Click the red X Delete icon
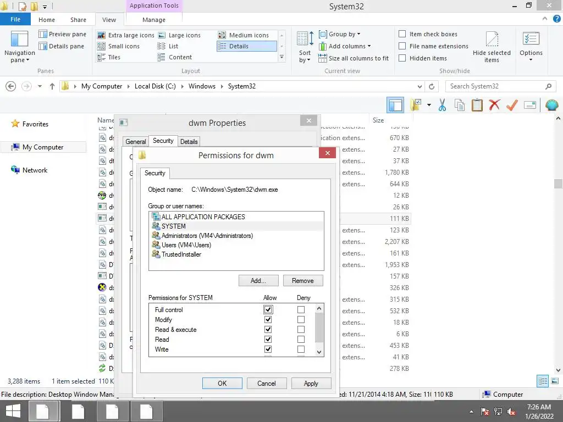This screenshot has width=563, height=422. click(494, 105)
